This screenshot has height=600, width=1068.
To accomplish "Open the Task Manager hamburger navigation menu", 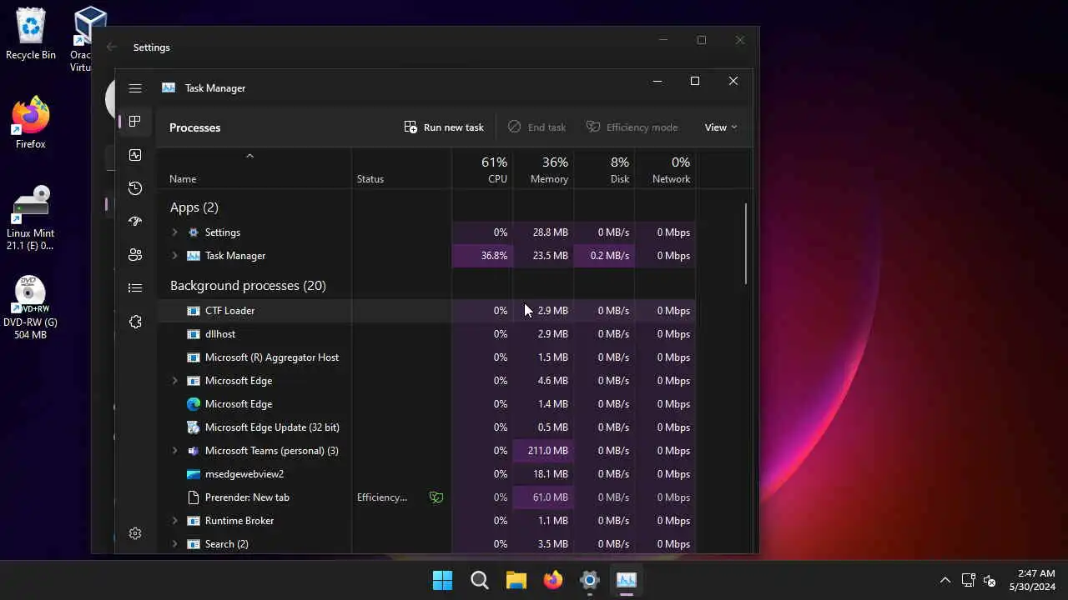I will [135, 88].
